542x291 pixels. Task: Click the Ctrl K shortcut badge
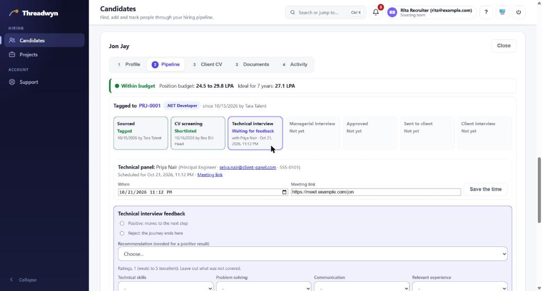pyautogui.click(x=356, y=12)
